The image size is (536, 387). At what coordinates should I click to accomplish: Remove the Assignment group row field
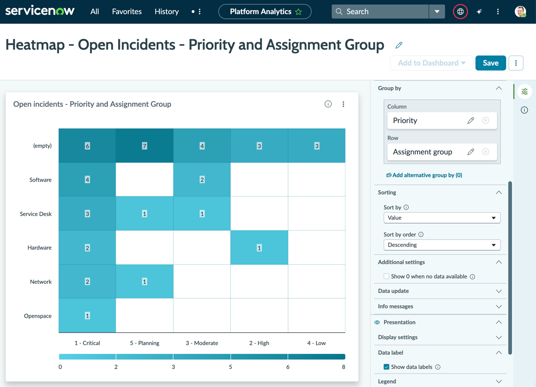485,152
